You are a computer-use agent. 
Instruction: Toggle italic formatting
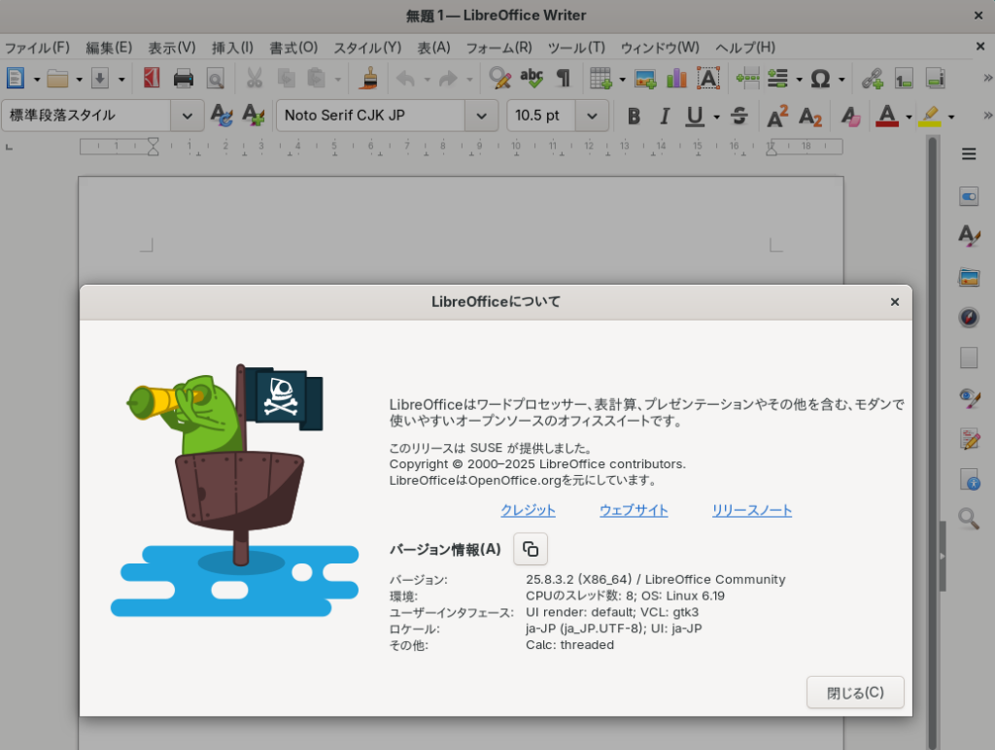point(665,116)
